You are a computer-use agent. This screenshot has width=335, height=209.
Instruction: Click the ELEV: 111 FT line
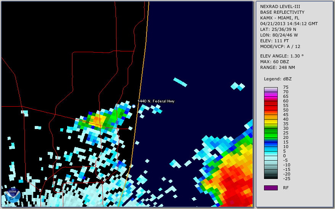274,41
